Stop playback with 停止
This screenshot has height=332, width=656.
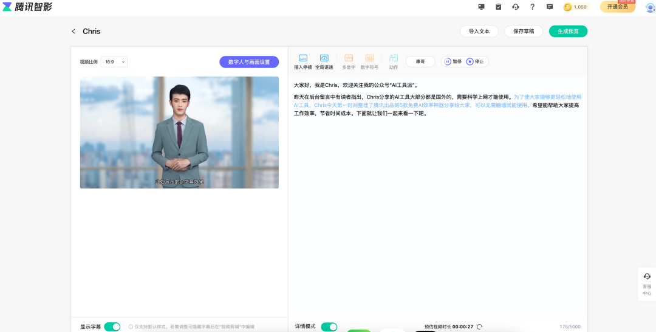coord(475,61)
